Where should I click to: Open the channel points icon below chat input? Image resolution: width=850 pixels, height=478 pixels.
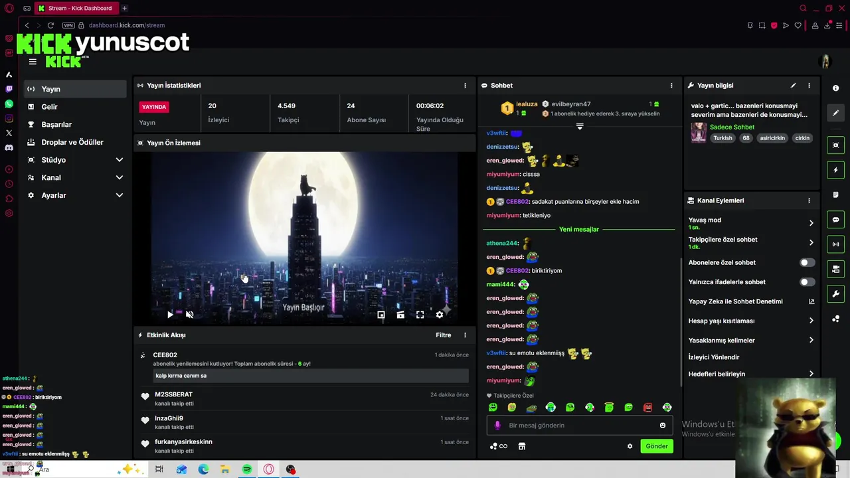point(498,446)
